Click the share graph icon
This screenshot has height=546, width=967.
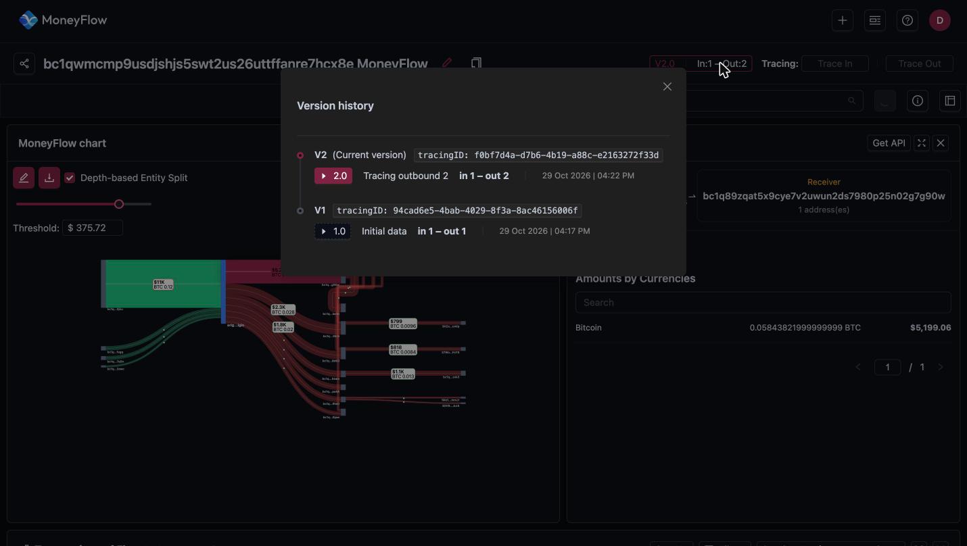pyautogui.click(x=24, y=64)
